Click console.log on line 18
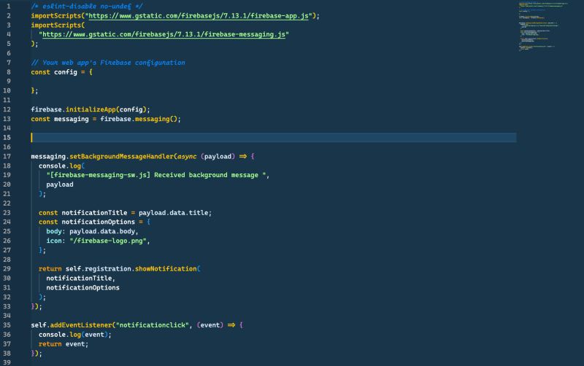584x366 pixels. pyautogui.click(x=60, y=166)
